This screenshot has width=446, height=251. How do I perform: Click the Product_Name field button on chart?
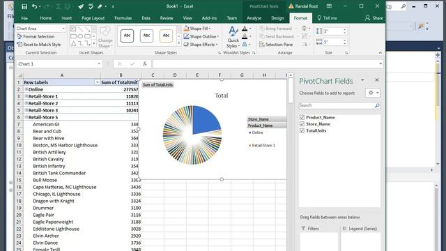coord(266,125)
